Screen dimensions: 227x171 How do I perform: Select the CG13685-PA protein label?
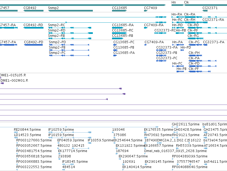coord(124,53)
